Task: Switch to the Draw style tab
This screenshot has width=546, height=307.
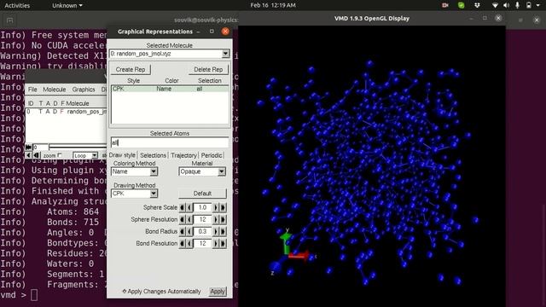Action: pyautogui.click(x=122, y=155)
